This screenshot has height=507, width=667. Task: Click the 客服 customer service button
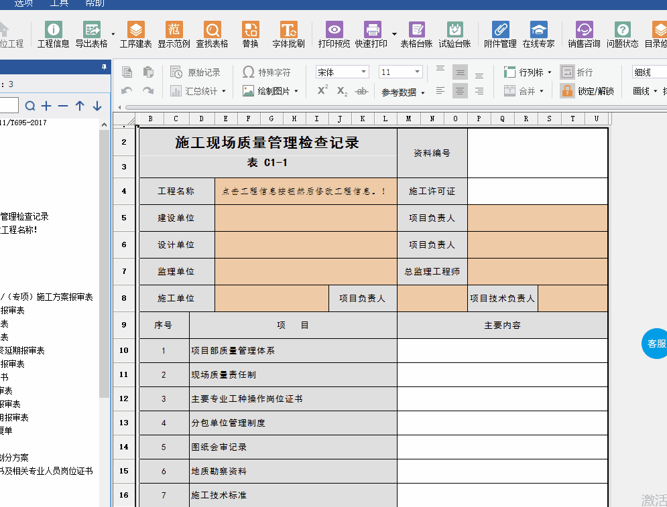(x=656, y=344)
